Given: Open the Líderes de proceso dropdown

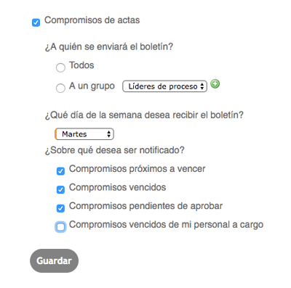Looking at the screenshot, I should point(164,86).
